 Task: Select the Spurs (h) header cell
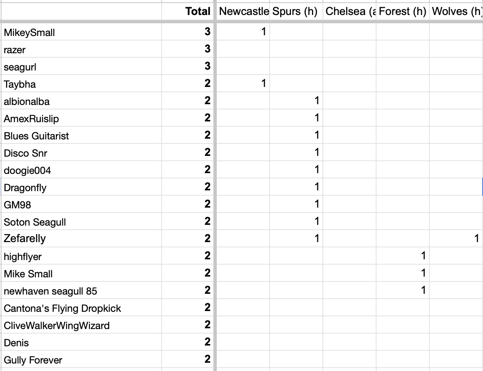[296, 11]
